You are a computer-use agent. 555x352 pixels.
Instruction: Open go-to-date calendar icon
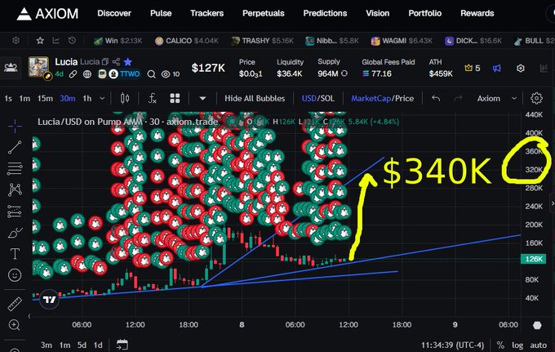[122, 345]
